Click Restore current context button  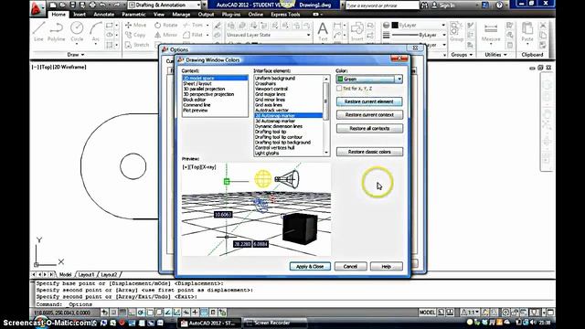click(x=369, y=115)
